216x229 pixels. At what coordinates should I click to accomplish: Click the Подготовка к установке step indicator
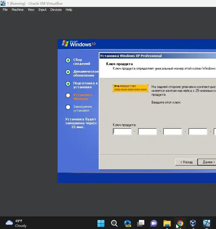[68, 84]
